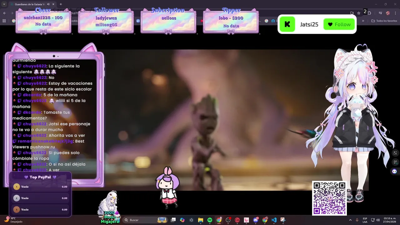Click the taskbar Buscar search box

(x=146, y=220)
